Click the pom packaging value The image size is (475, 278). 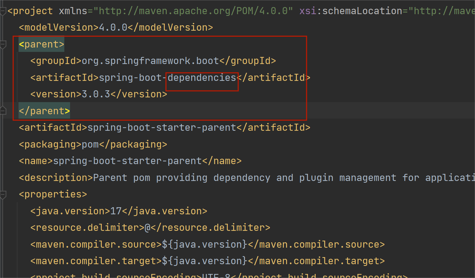coord(90,144)
